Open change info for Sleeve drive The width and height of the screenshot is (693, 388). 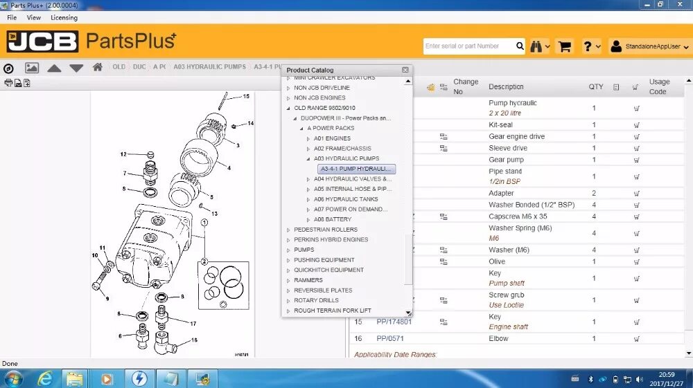444,149
